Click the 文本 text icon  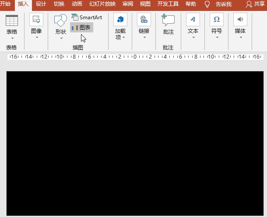[193, 20]
